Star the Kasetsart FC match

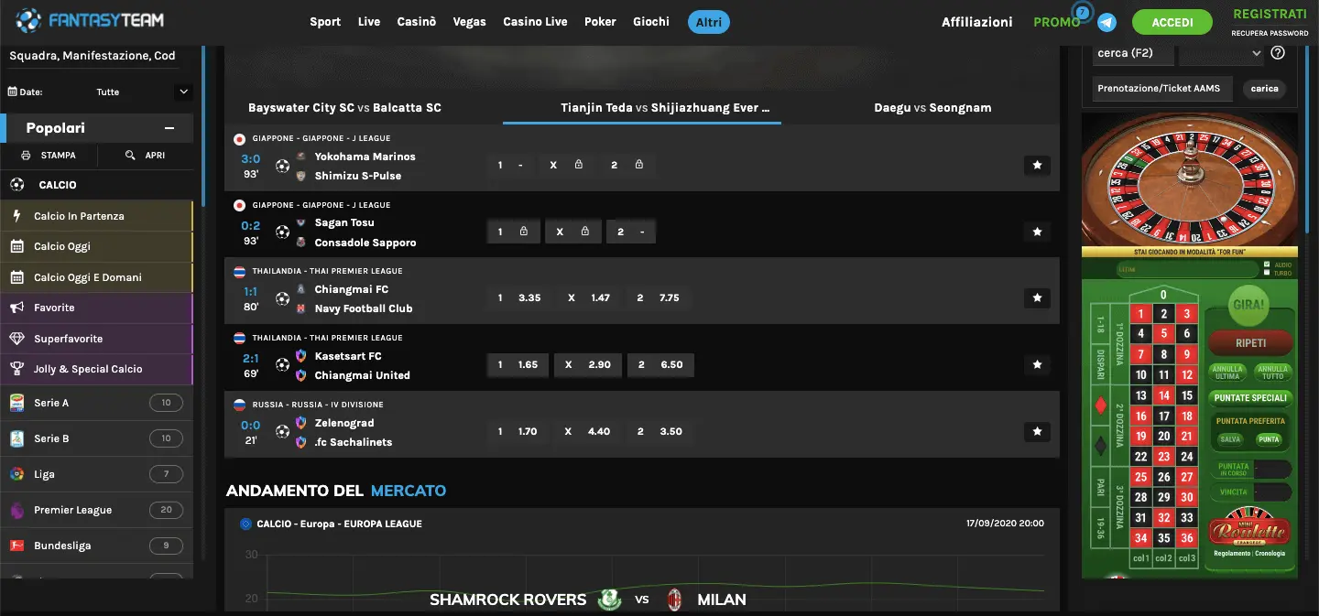point(1037,365)
